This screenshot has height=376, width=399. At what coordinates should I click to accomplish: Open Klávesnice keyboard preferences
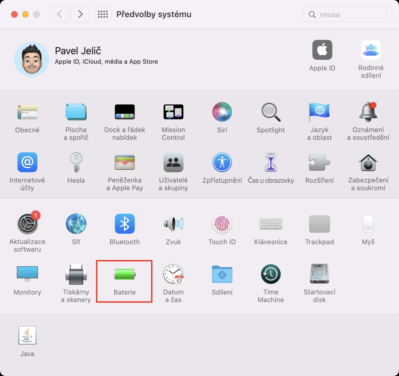(271, 224)
